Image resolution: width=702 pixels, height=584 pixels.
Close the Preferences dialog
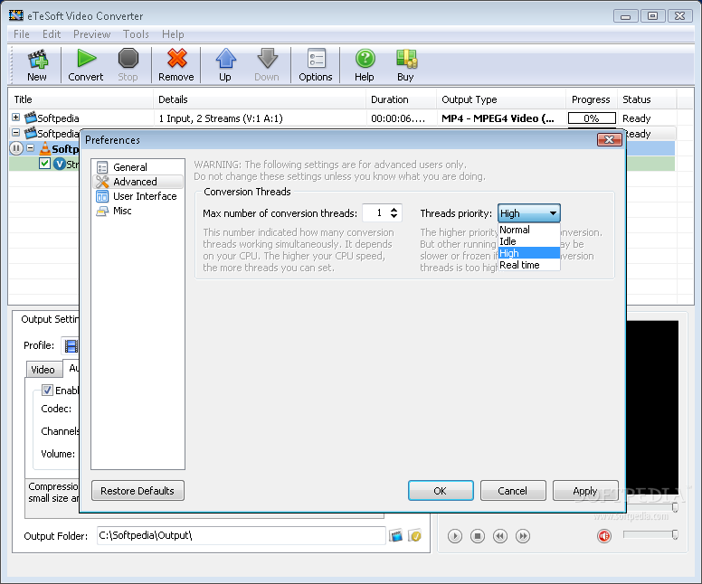[x=610, y=139]
